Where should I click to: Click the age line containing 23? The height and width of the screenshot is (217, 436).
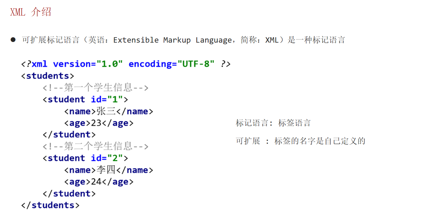pos(99,123)
